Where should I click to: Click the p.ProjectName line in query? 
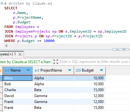(28, 17)
